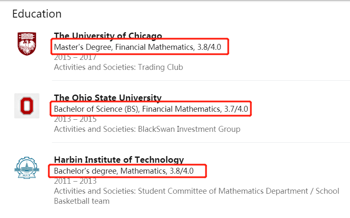The height and width of the screenshot is (218, 350).
Task: Click the University of Chicago crest logo
Action: 27,44
